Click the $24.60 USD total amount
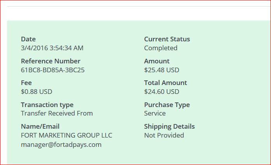The image size is (271, 165). point(162,92)
